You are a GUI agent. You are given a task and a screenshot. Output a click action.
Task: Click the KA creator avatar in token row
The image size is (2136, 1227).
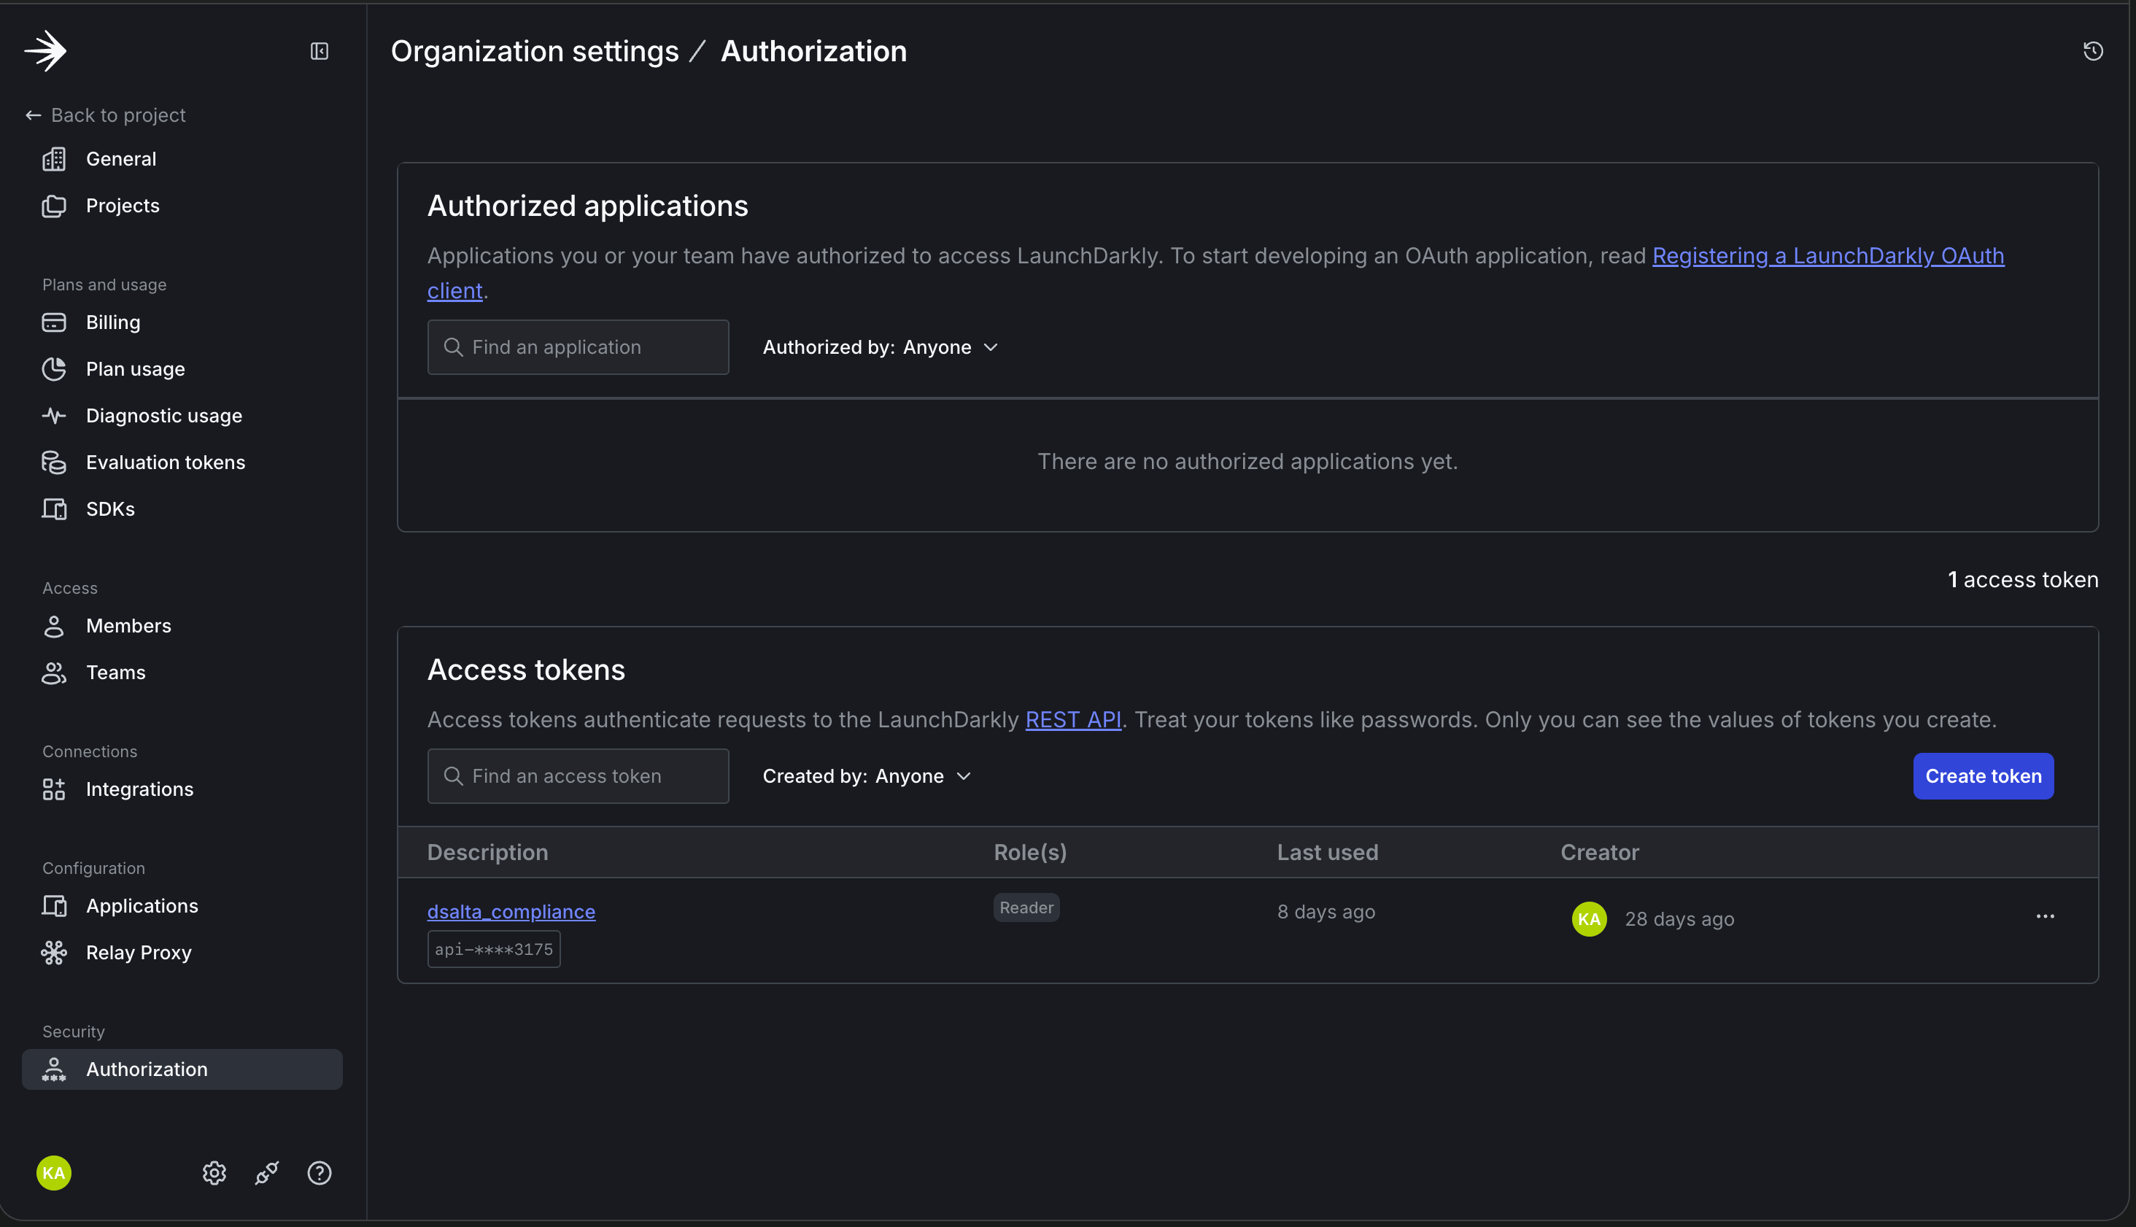click(1589, 919)
